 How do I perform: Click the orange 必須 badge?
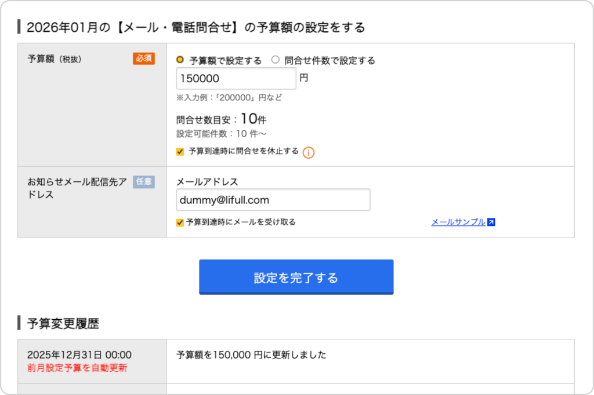(143, 58)
